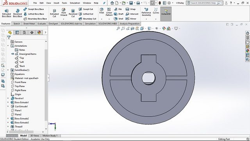
Task: Click the feature tree horizontal scrollbar
Action: (21, 132)
